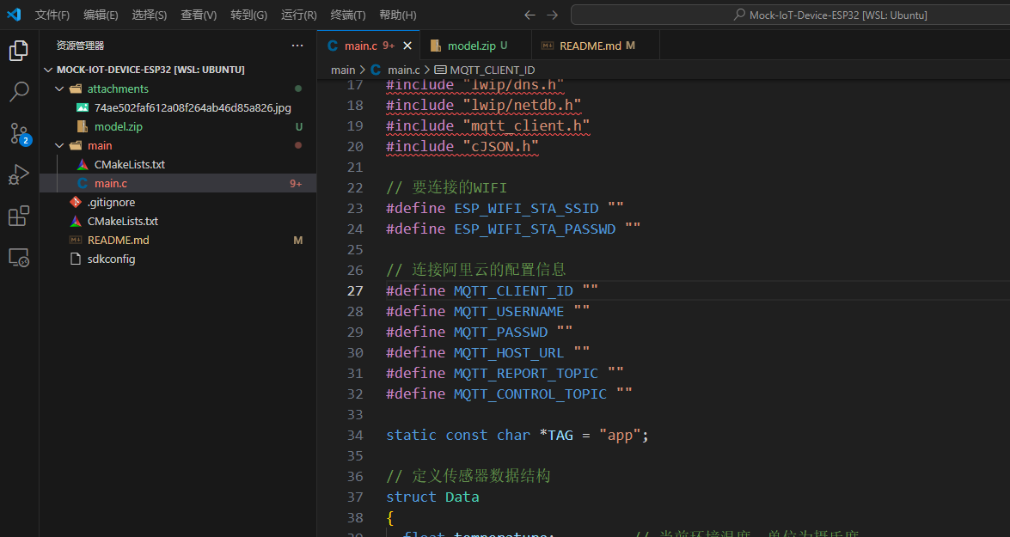
Task: Switch to the README.md editor tab
Action: [590, 46]
